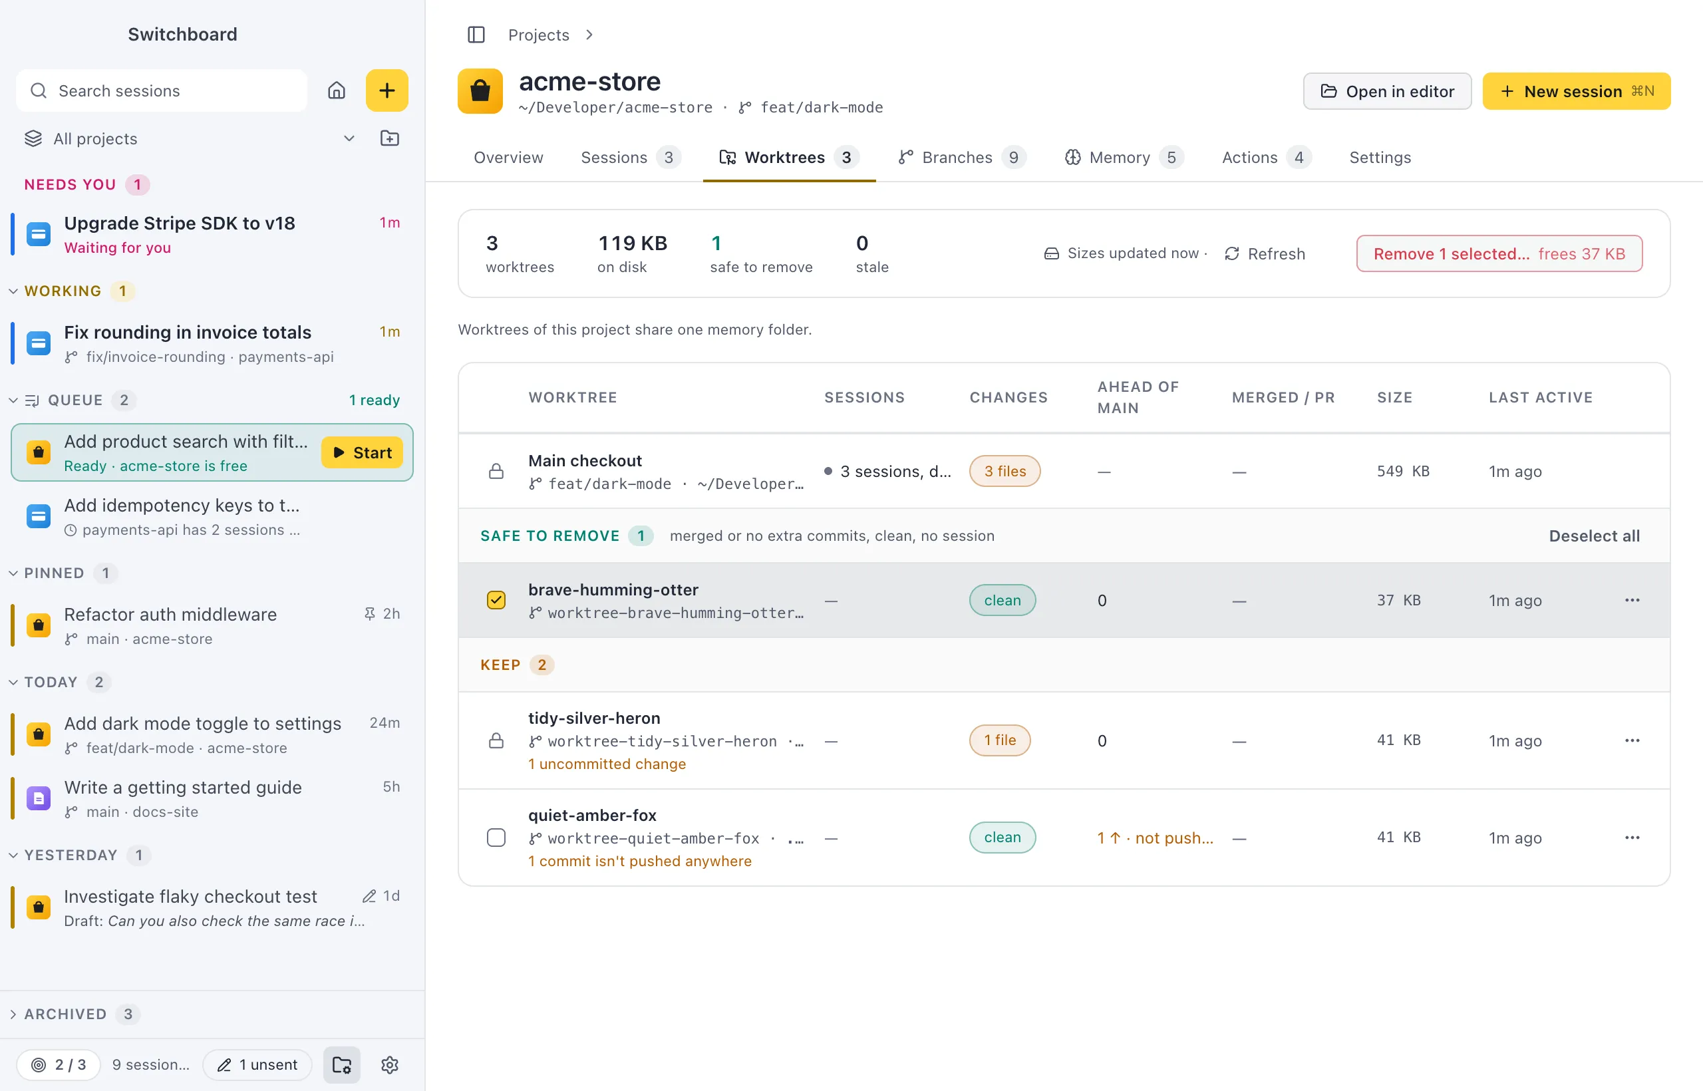The image size is (1703, 1091).
Task: Open Upgrade Stripe SDK to v18 session
Action: pyautogui.click(x=210, y=234)
